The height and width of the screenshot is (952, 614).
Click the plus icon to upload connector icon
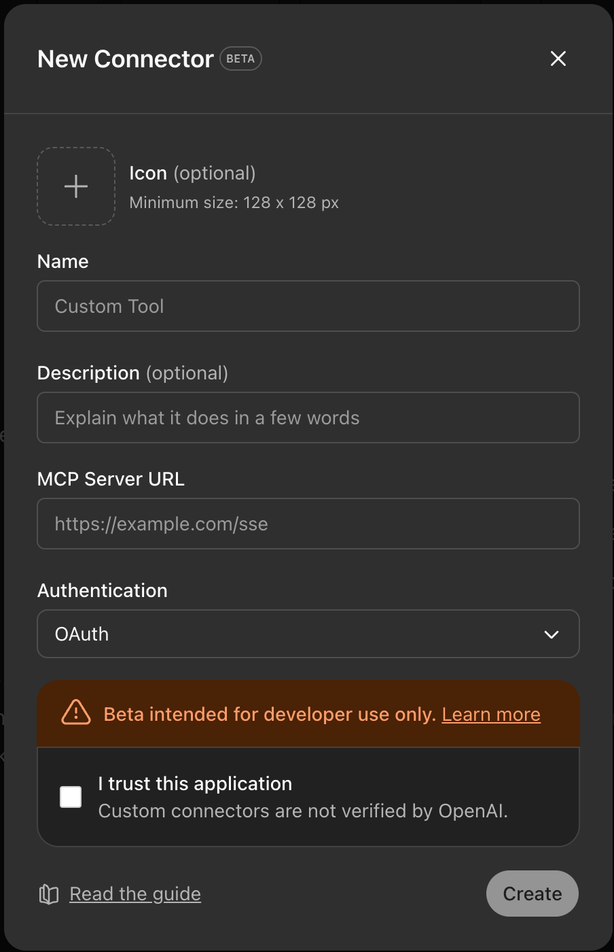pos(76,186)
